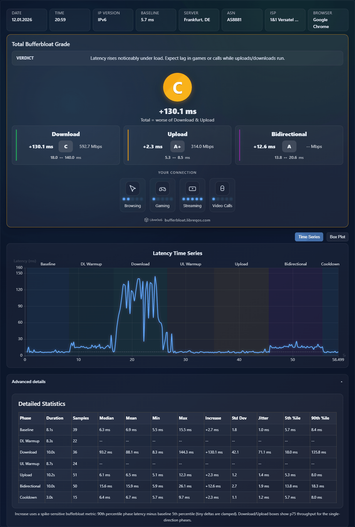The width and height of the screenshot is (355, 527).
Task: Click the Browsing cursor icon
Action: 133,188
